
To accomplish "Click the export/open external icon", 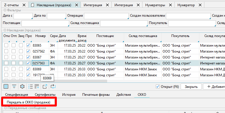I will click(45, 86).
